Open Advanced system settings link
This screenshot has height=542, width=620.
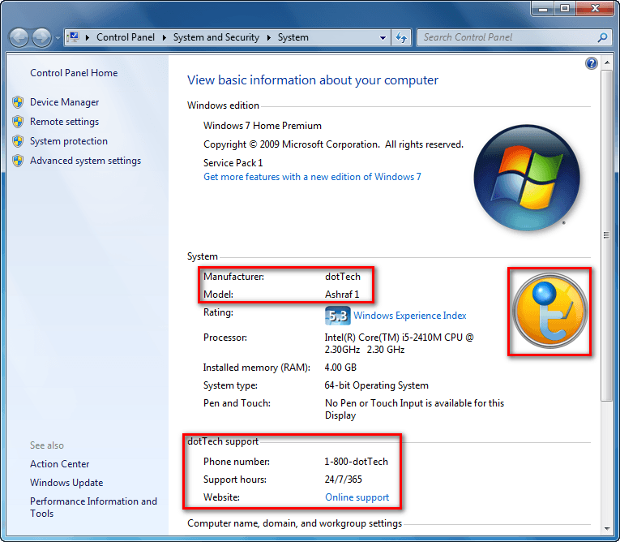tap(85, 161)
